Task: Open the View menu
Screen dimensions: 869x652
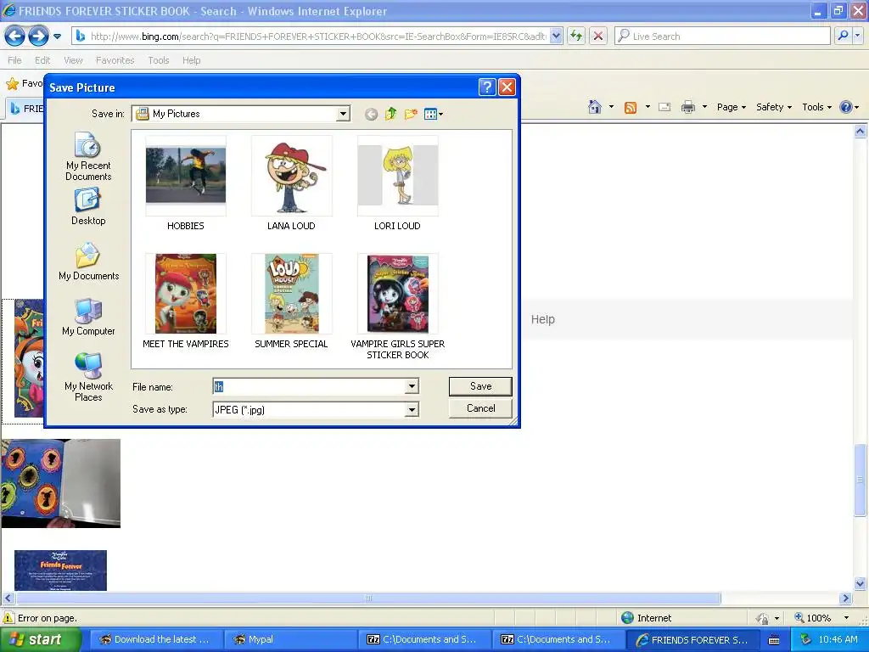Action: 73,60
